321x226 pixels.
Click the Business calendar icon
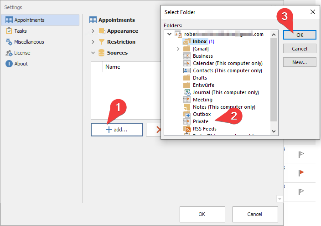186,56
